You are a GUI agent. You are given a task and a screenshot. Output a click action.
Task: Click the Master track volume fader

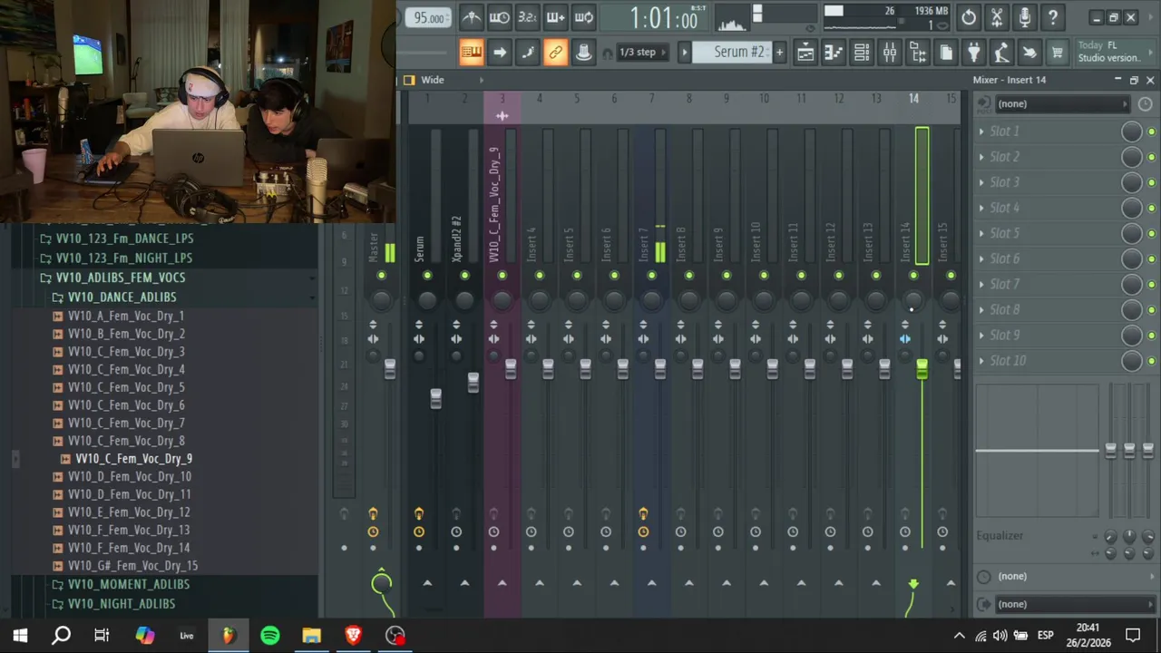pyautogui.click(x=389, y=368)
